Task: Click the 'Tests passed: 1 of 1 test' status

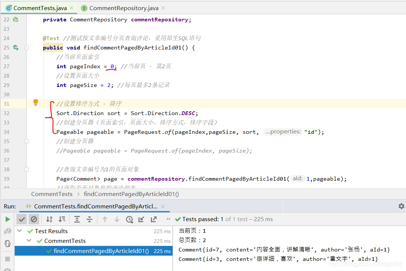Action: (224, 219)
